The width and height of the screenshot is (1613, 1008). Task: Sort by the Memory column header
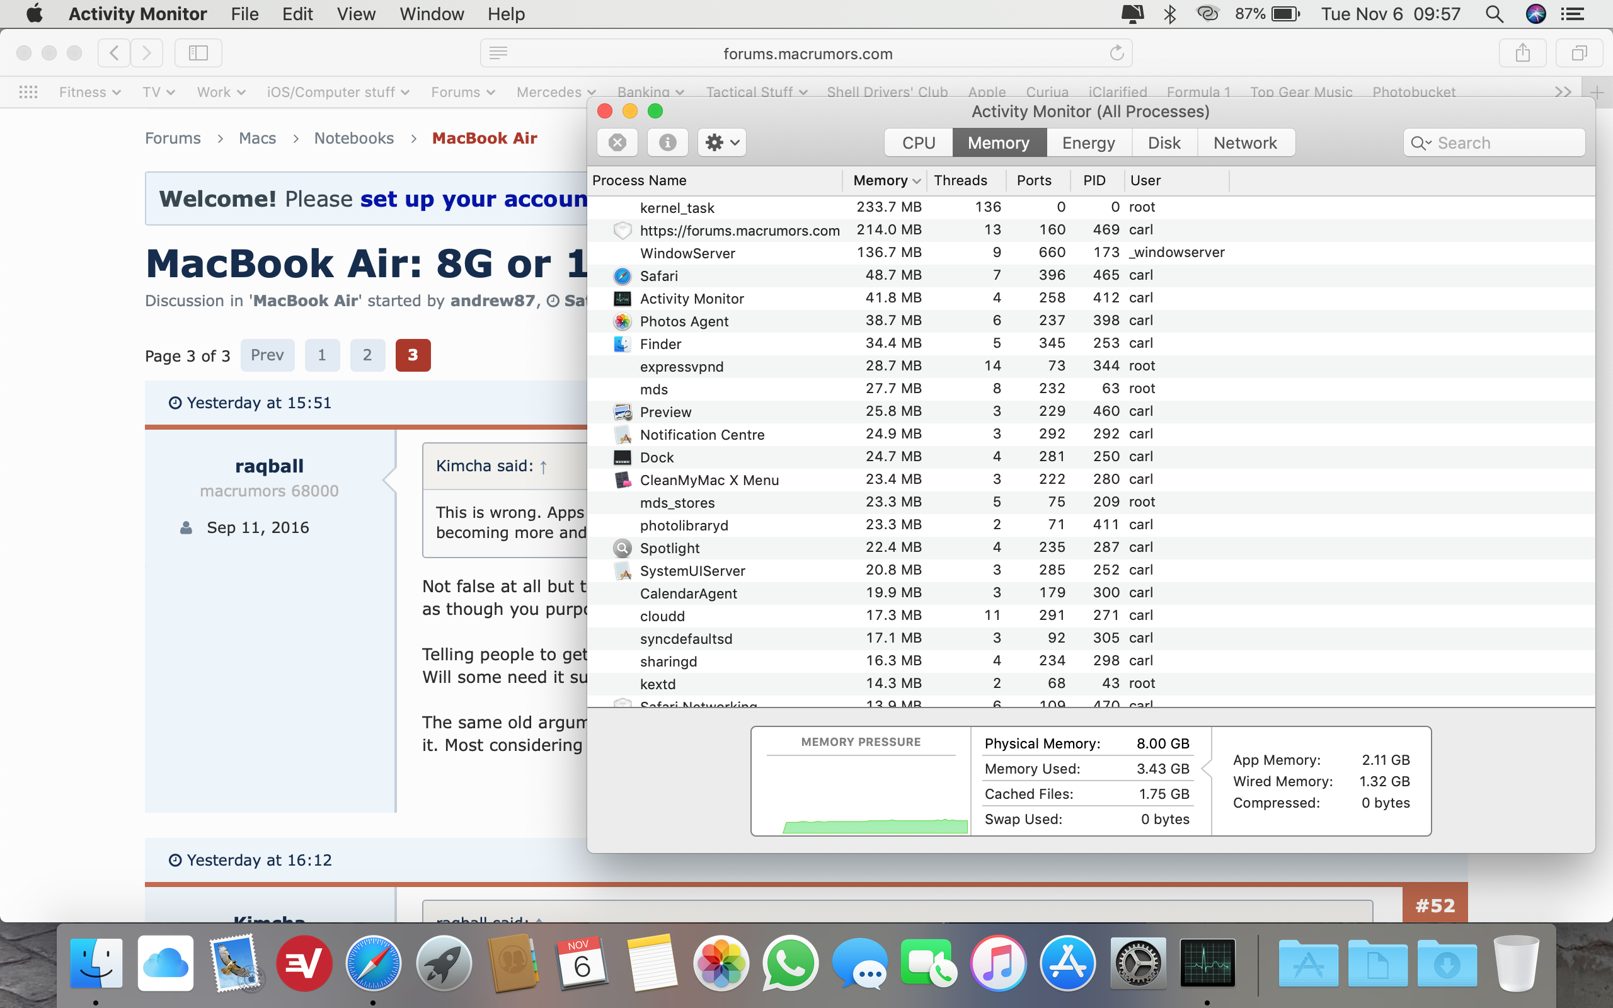pos(885,181)
